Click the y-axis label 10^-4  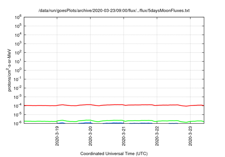[18, 106]
